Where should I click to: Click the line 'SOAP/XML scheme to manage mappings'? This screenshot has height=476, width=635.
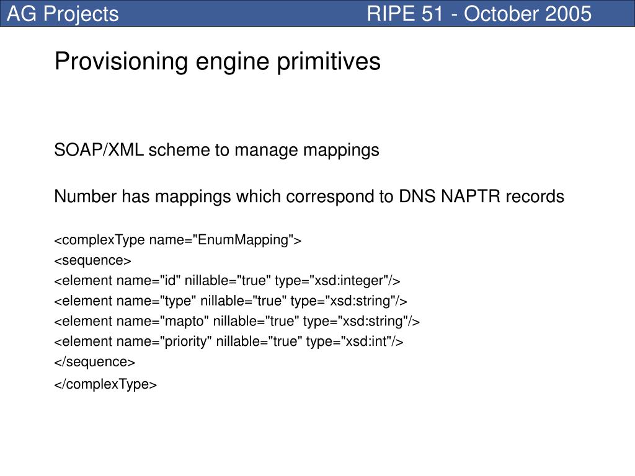[x=216, y=150]
